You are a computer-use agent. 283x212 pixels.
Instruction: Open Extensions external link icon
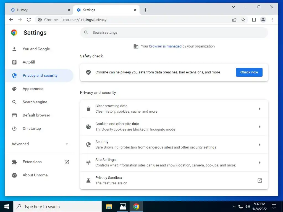[67, 162]
